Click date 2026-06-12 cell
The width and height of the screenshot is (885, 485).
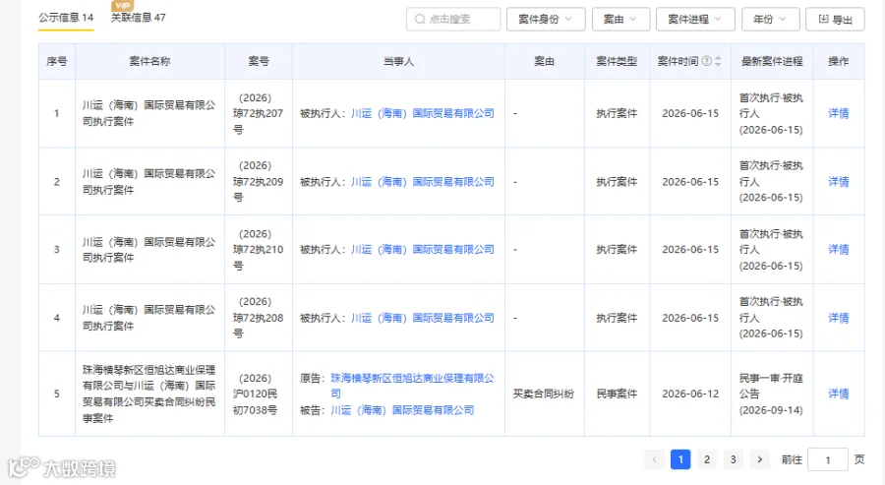690,394
